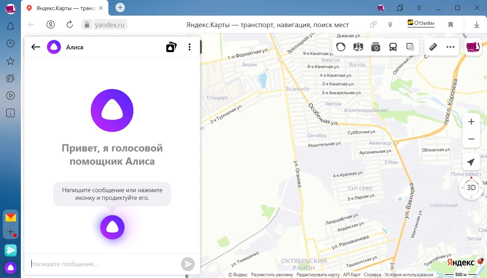The image size is (487, 278).
Task: Open downloads arrow in the toolbar
Action: tap(477, 25)
